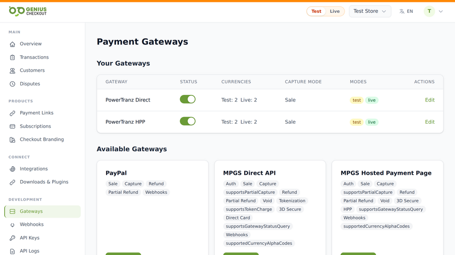Click 3D Secure tag in MPGS Hosted
Image resolution: width=455 pixels, height=255 pixels.
[x=408, y=201]
